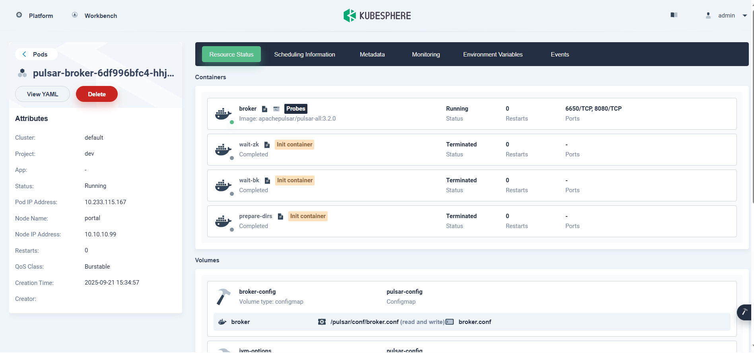Viewport: 754px width, 353px height.
Task: Click the cluster value default
Action: [94, 138]
